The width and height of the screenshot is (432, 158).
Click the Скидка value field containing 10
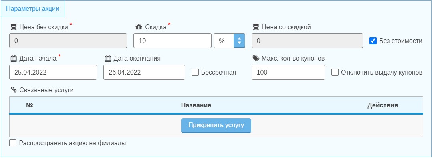172,41
